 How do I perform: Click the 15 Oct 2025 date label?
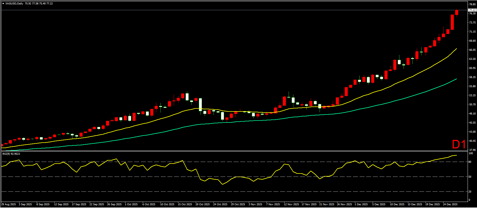tap(185, 204)
